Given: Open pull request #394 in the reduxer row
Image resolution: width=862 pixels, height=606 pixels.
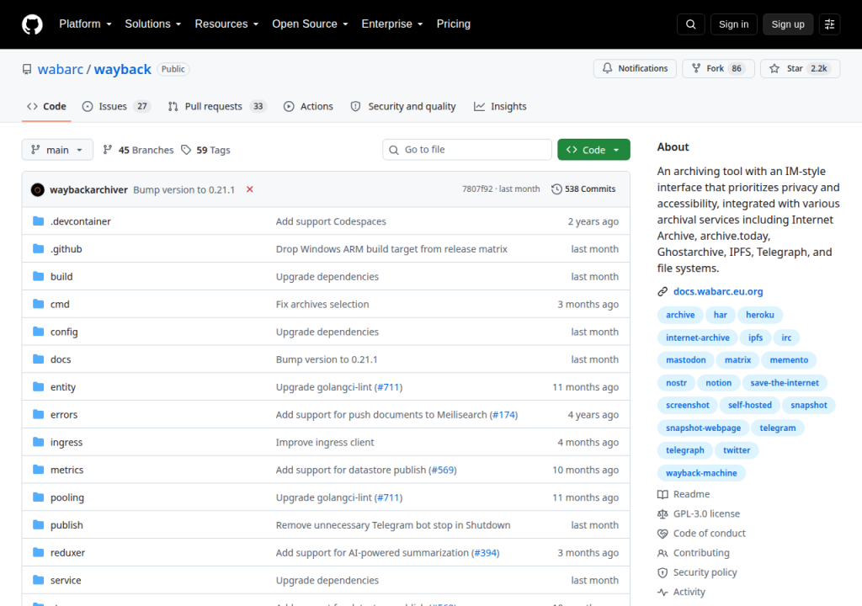Looking at the screenshot, I should (x=486, y=553).
